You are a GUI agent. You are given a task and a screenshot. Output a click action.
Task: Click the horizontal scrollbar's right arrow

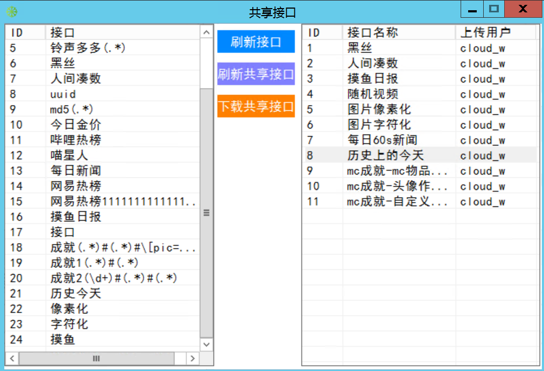coord(193,358)
